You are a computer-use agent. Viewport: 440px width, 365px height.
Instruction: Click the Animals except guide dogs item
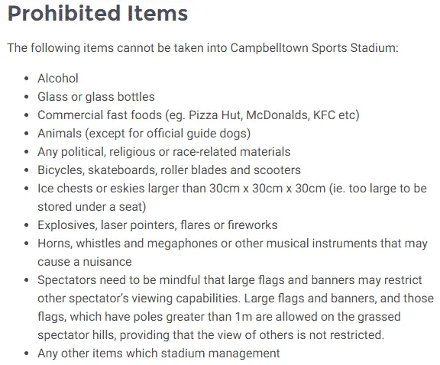tap(144, 134)
